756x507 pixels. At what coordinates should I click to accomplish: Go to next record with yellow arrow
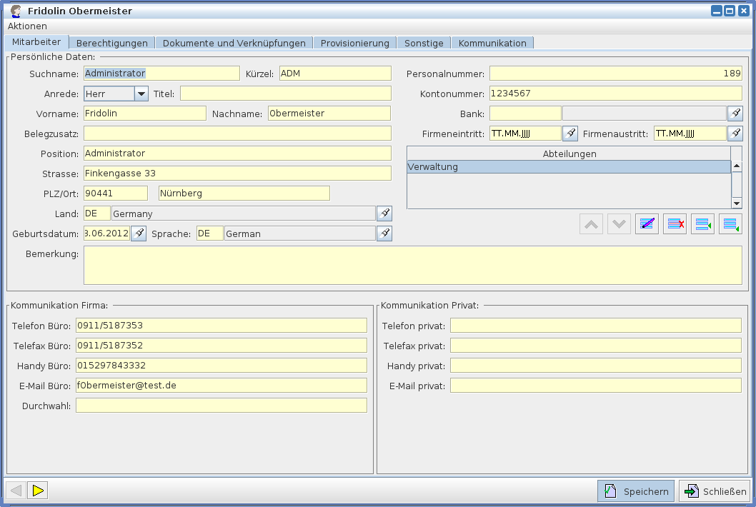38,490
